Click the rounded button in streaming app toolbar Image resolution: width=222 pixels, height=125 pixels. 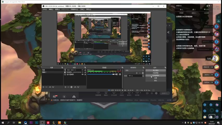click(165, 93)
